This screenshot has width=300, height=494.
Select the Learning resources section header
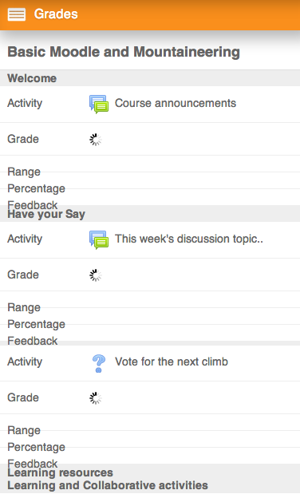[60, 472]
